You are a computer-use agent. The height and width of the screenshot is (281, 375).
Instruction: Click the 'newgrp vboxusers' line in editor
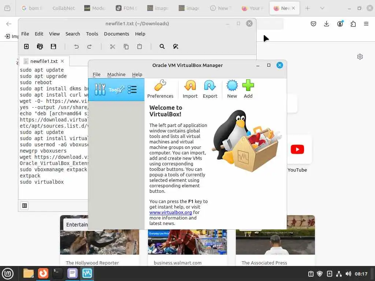click(x=43, y=151)
